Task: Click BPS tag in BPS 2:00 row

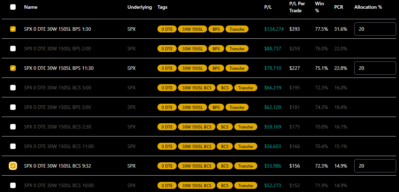Action: click(216, 49)
